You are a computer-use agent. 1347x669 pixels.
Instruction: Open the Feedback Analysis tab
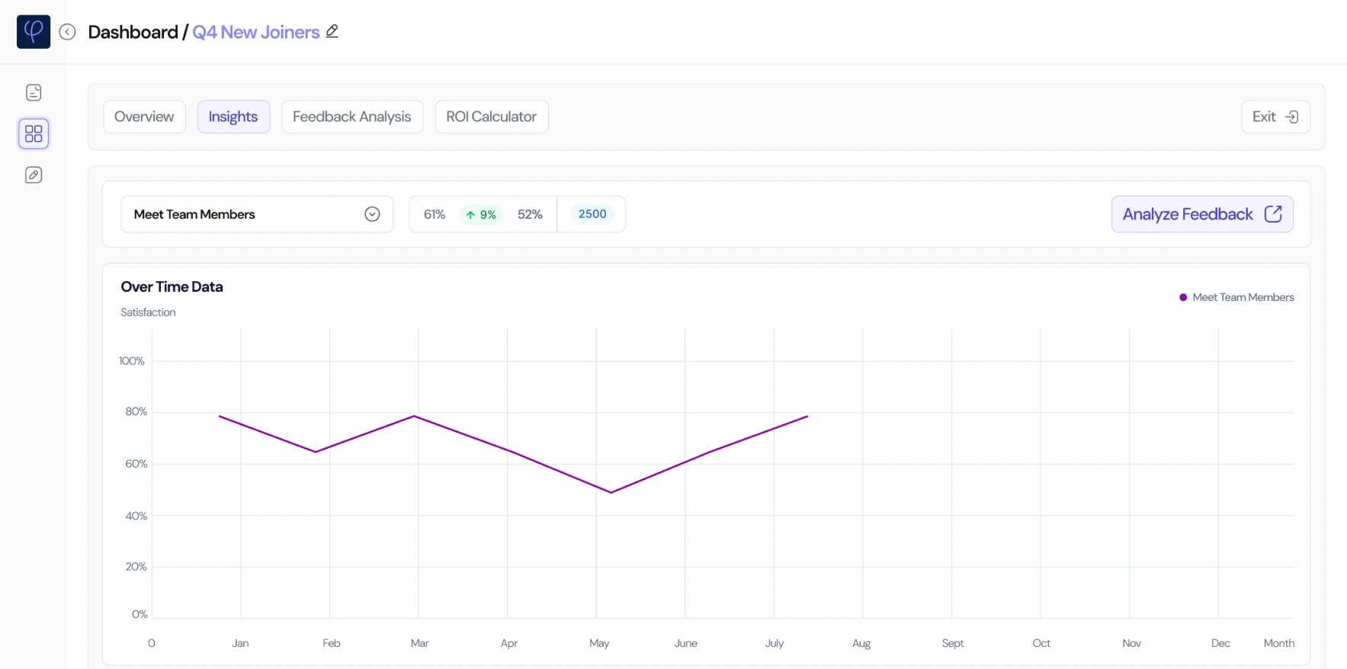[x=352, y=117]
